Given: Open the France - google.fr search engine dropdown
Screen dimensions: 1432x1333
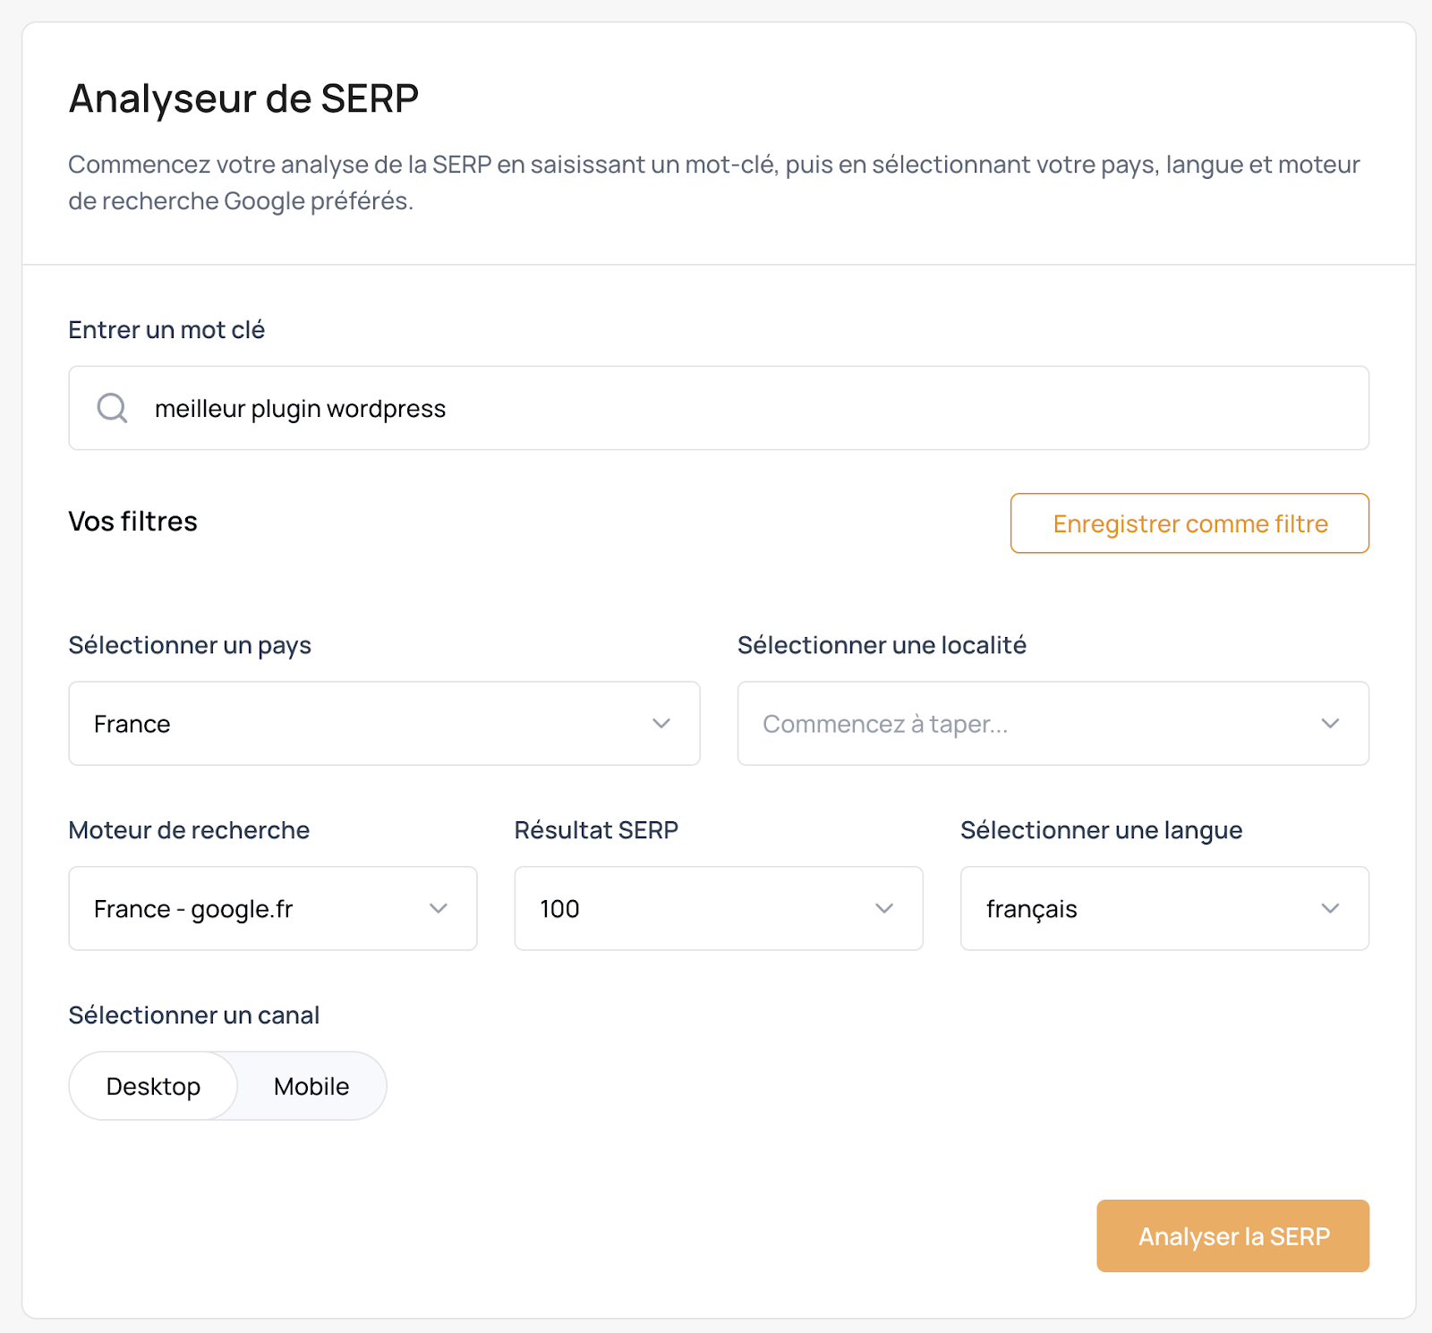Looking at the screenshot, I should coord(273,908).
